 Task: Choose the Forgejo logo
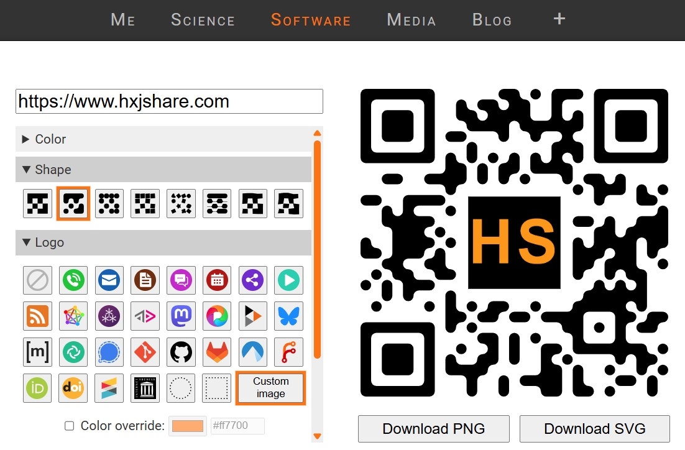tap(289, 352)
